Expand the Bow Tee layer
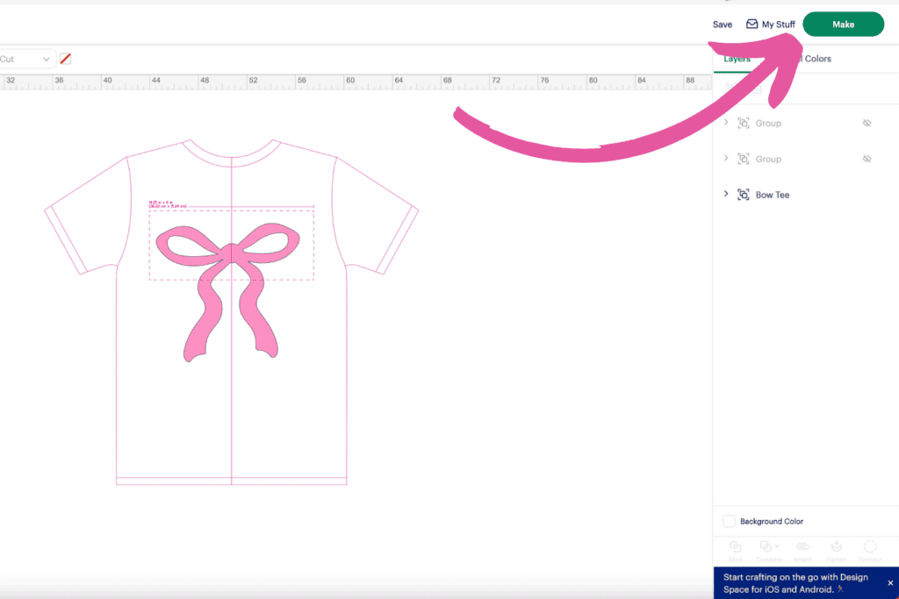This screenshot has height=599, width=899. click(x=725, y=194)
